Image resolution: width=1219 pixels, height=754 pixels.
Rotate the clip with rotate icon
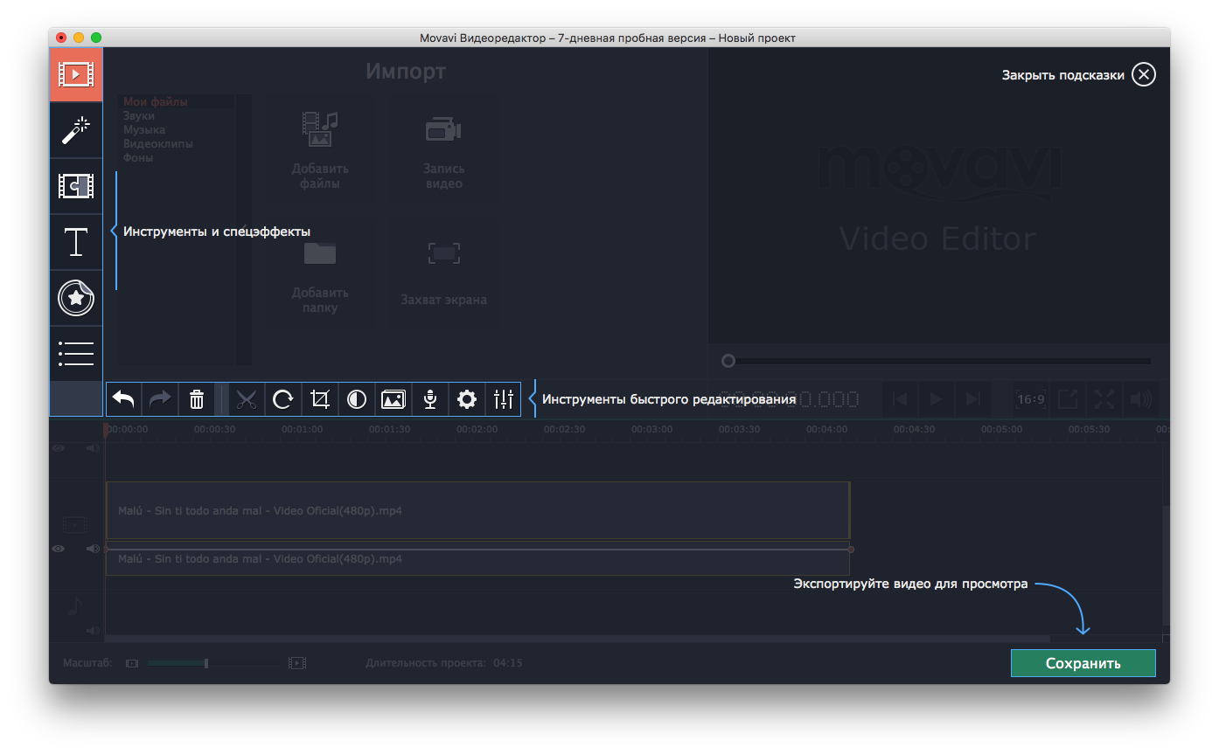[x=283, y=399]
